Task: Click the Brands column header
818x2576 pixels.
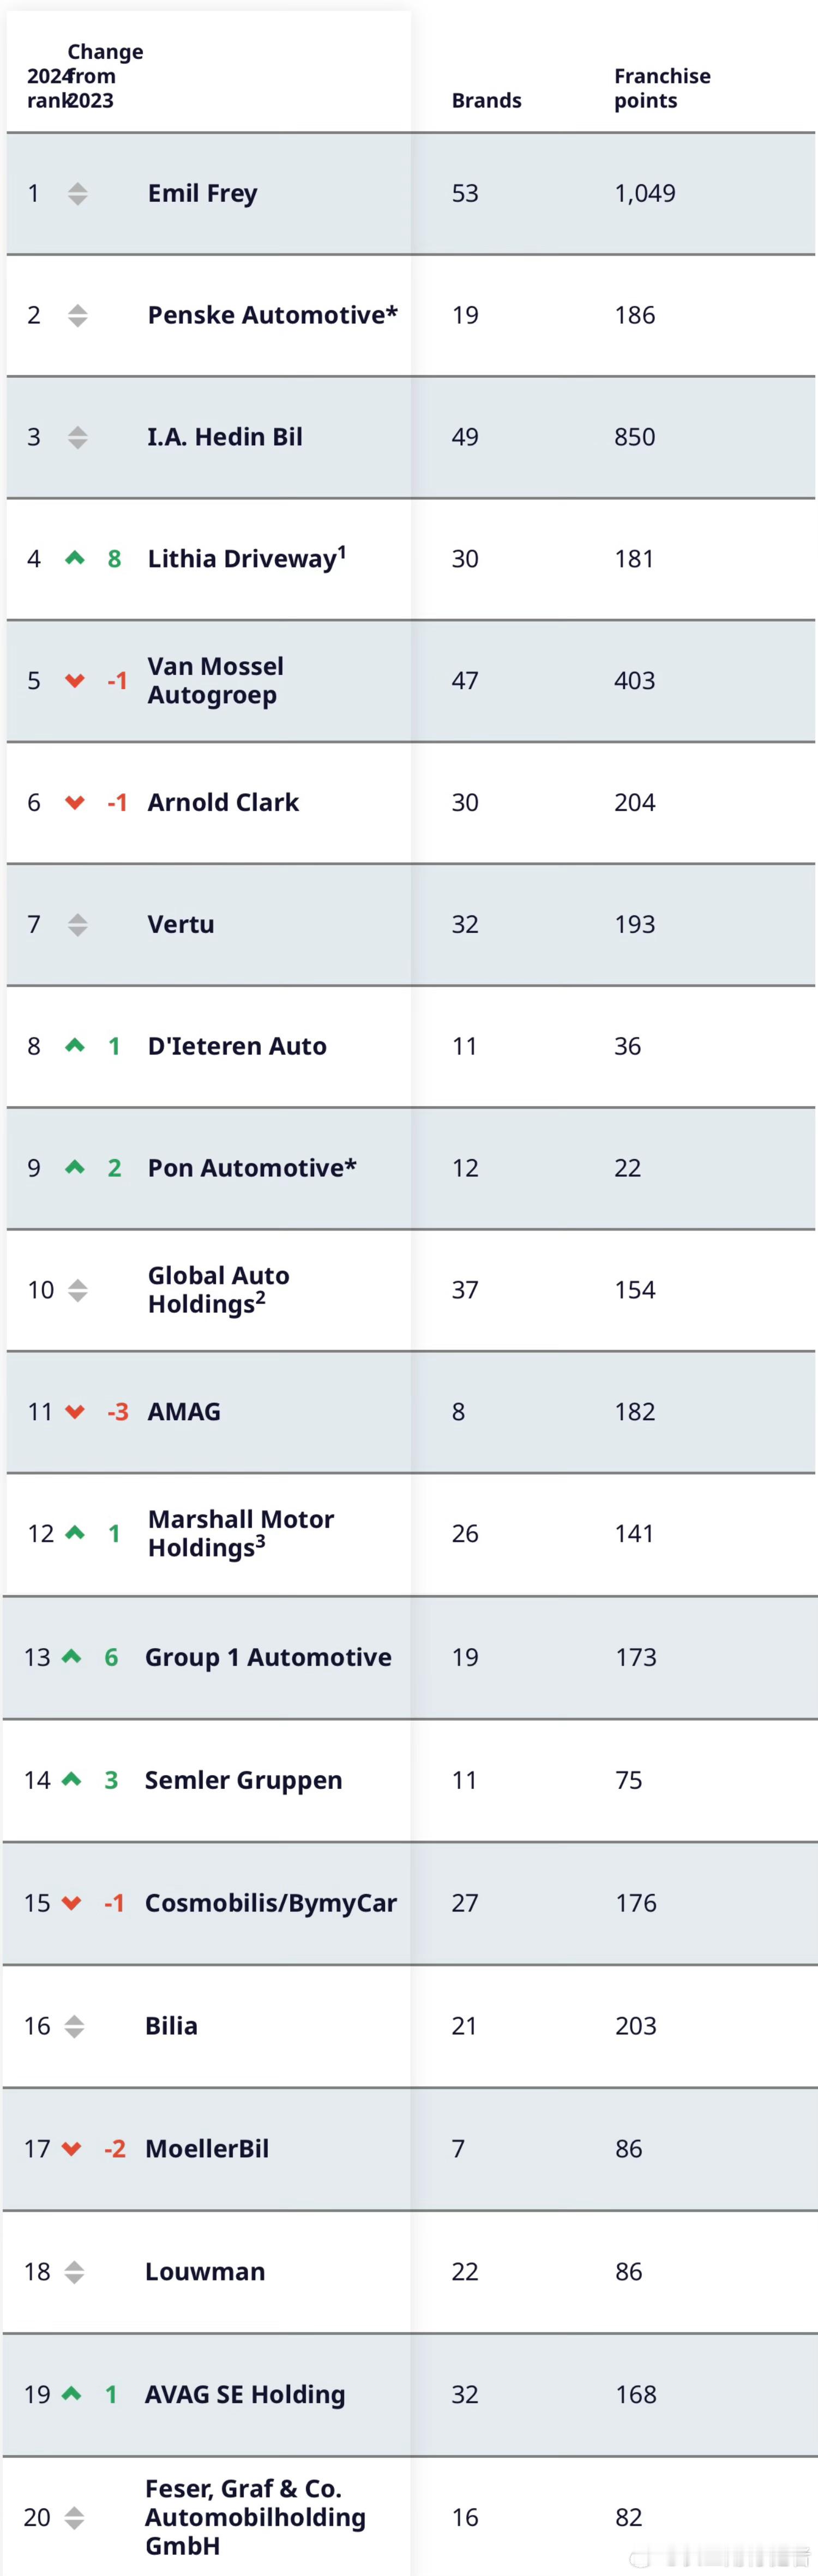Action: point(486,100)
